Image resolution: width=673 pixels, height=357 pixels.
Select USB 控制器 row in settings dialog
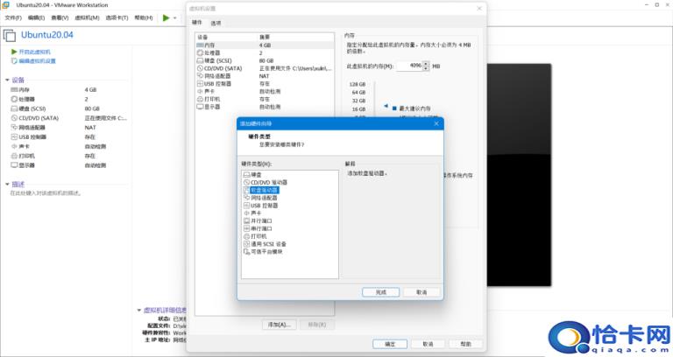[265, 84]
